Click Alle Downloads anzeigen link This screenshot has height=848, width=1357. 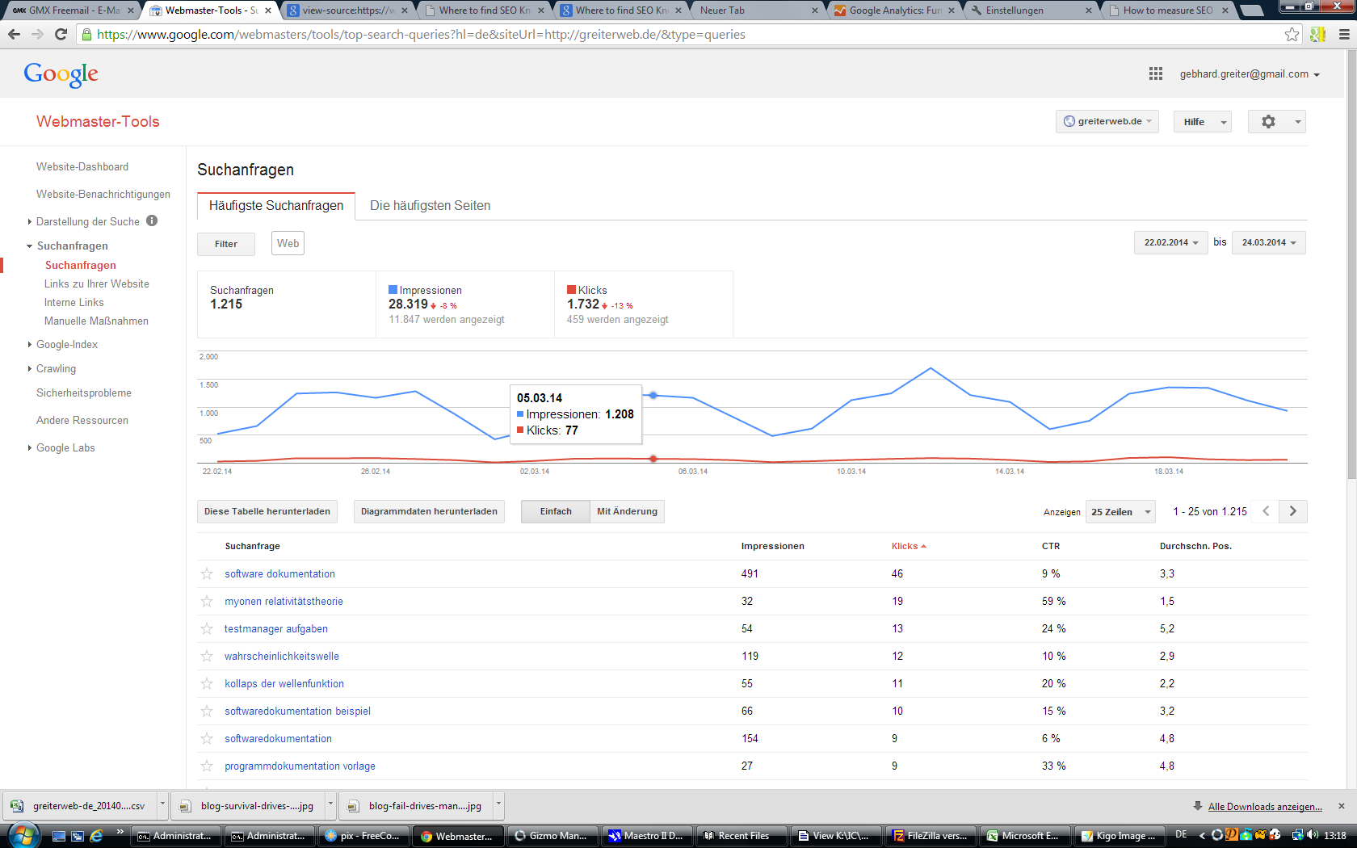pos(1265,806)
